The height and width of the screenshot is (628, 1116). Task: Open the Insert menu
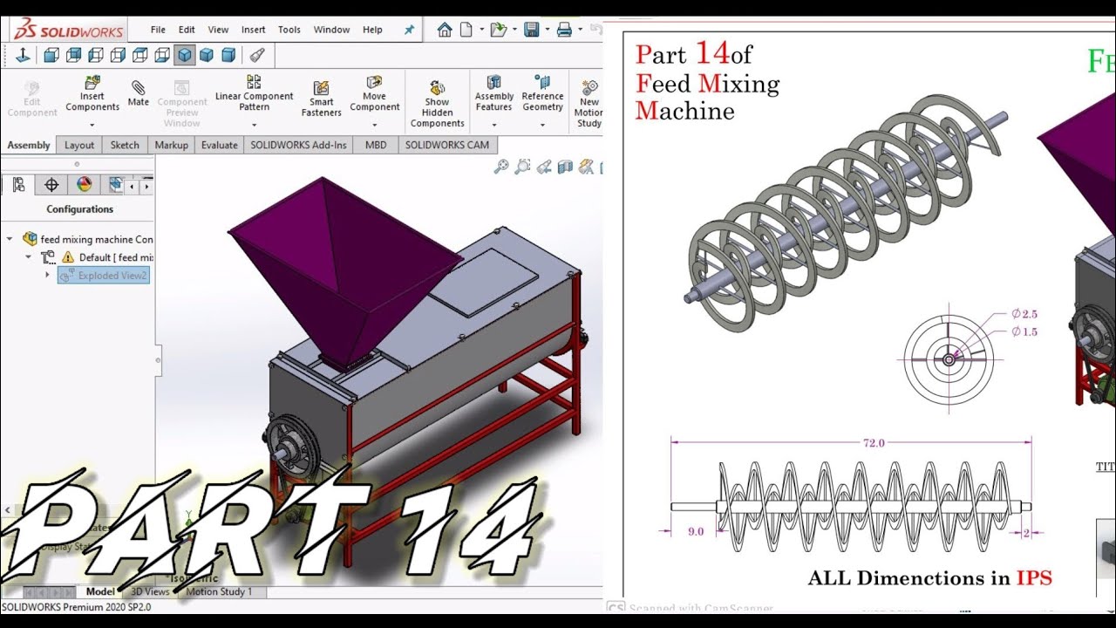coord(254,30)
